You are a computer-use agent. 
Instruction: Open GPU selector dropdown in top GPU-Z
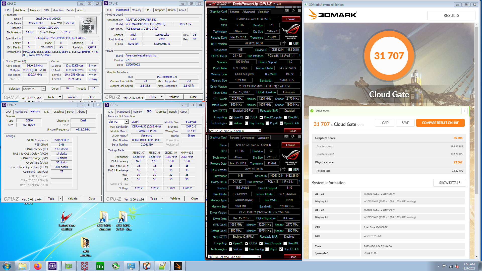tap(260, 131)
